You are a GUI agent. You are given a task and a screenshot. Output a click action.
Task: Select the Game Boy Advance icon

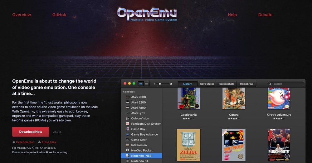click(128, 134)
